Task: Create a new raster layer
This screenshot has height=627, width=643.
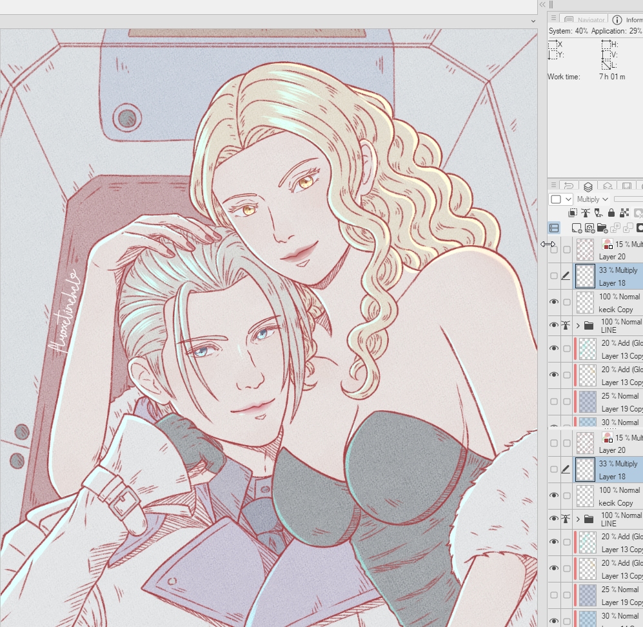Action: click(x=577, y=228)
